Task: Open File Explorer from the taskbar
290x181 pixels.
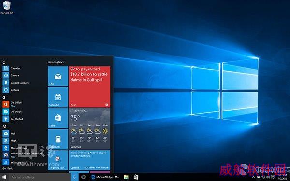Action: click(126, 177)
